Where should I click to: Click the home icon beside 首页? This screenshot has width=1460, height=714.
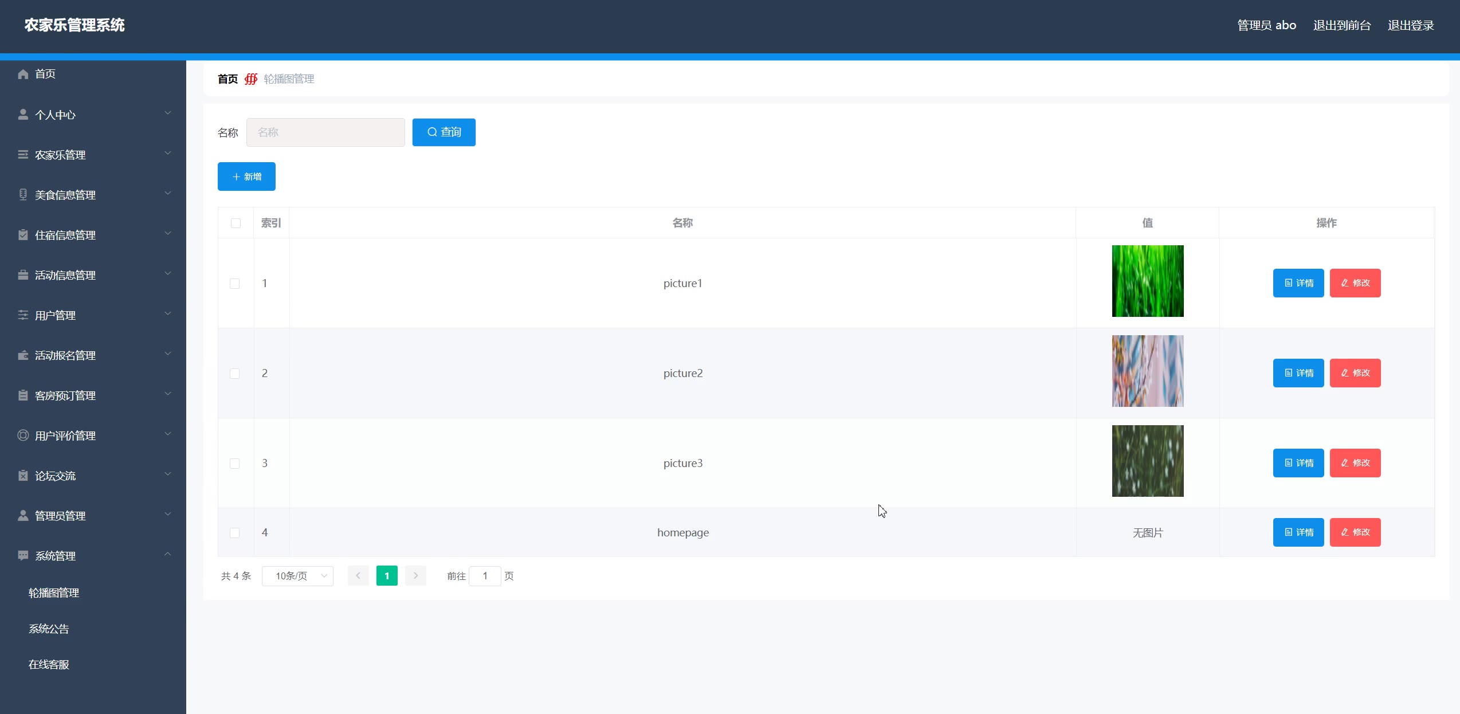click(23, 74)
